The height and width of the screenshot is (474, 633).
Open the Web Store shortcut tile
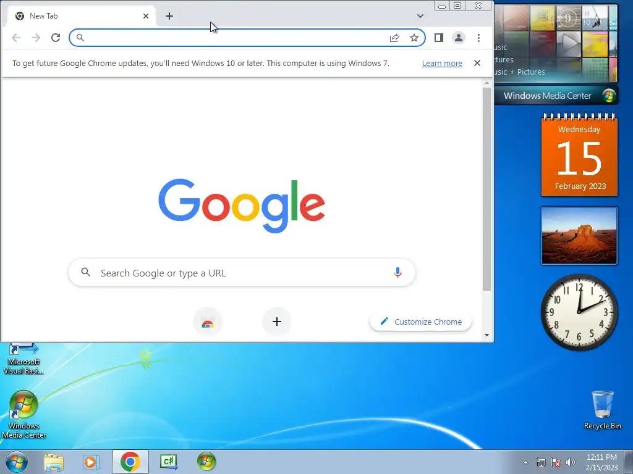coord(208,322)
